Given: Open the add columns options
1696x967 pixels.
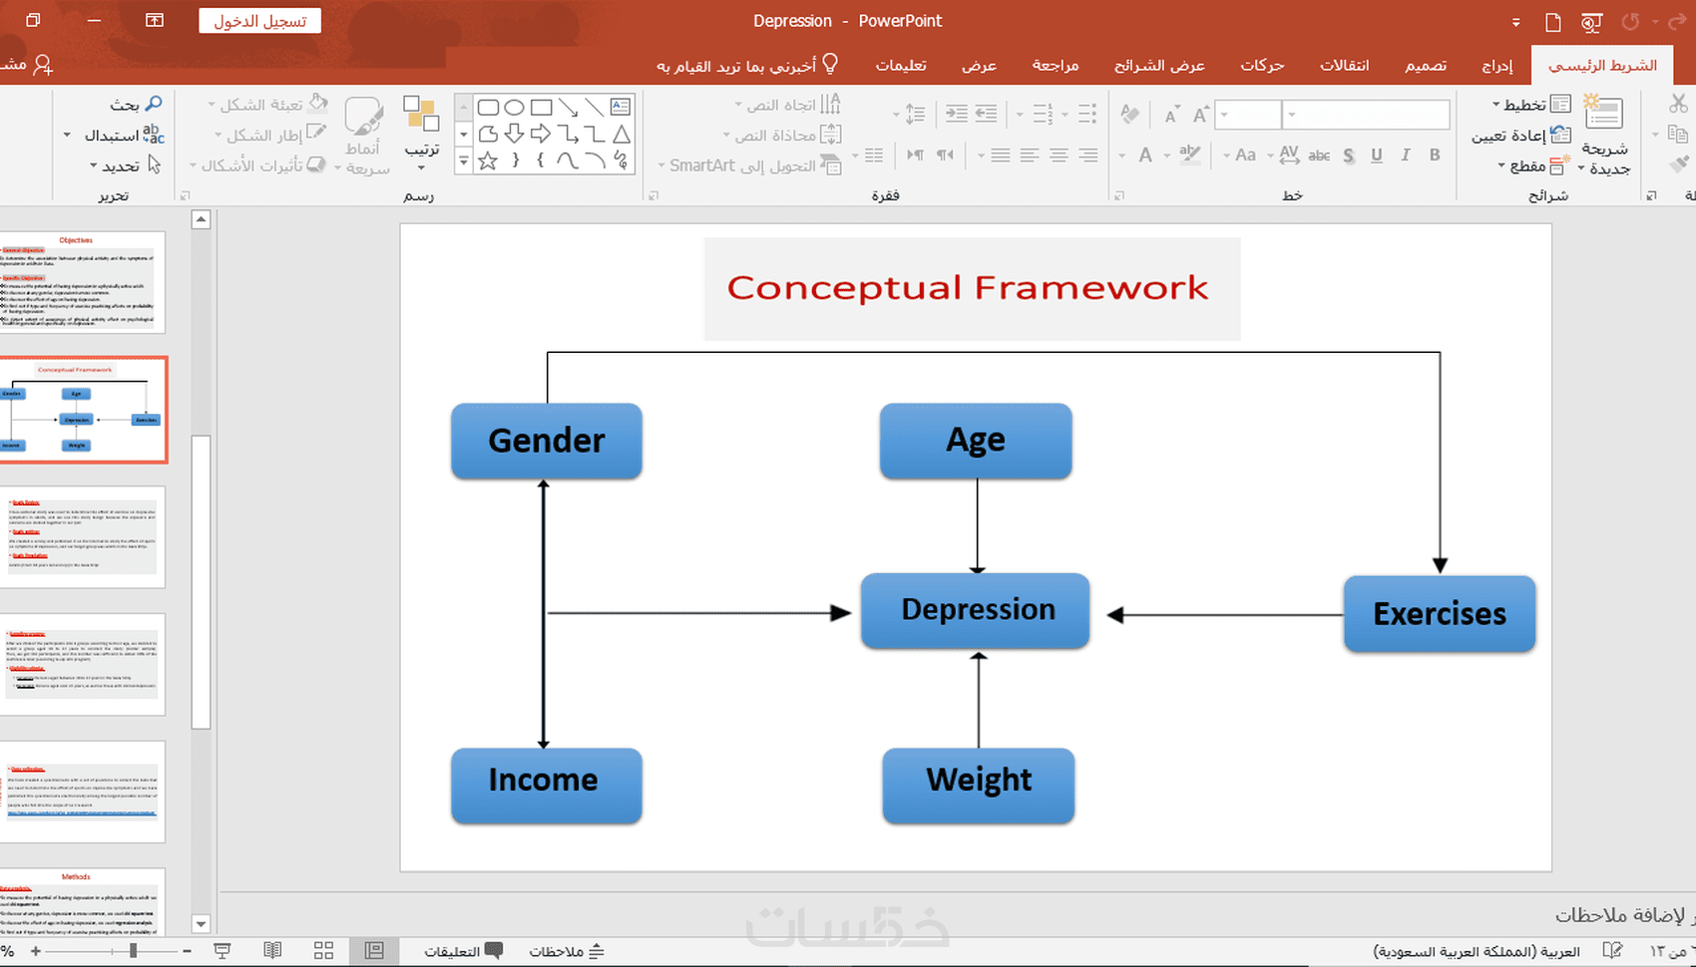Looking at the screenshot, I should coord(874,156).
